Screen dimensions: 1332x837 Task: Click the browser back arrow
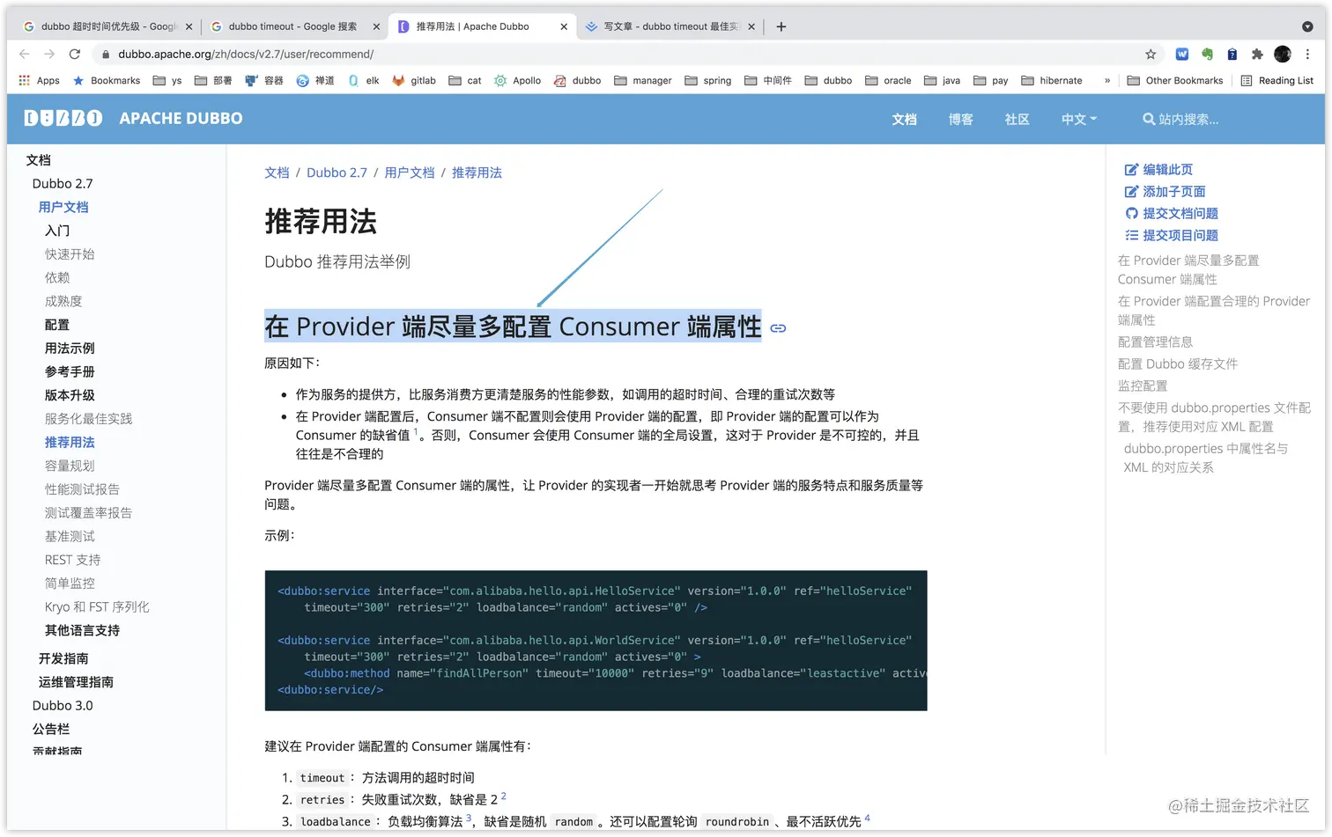click(25, 54)
